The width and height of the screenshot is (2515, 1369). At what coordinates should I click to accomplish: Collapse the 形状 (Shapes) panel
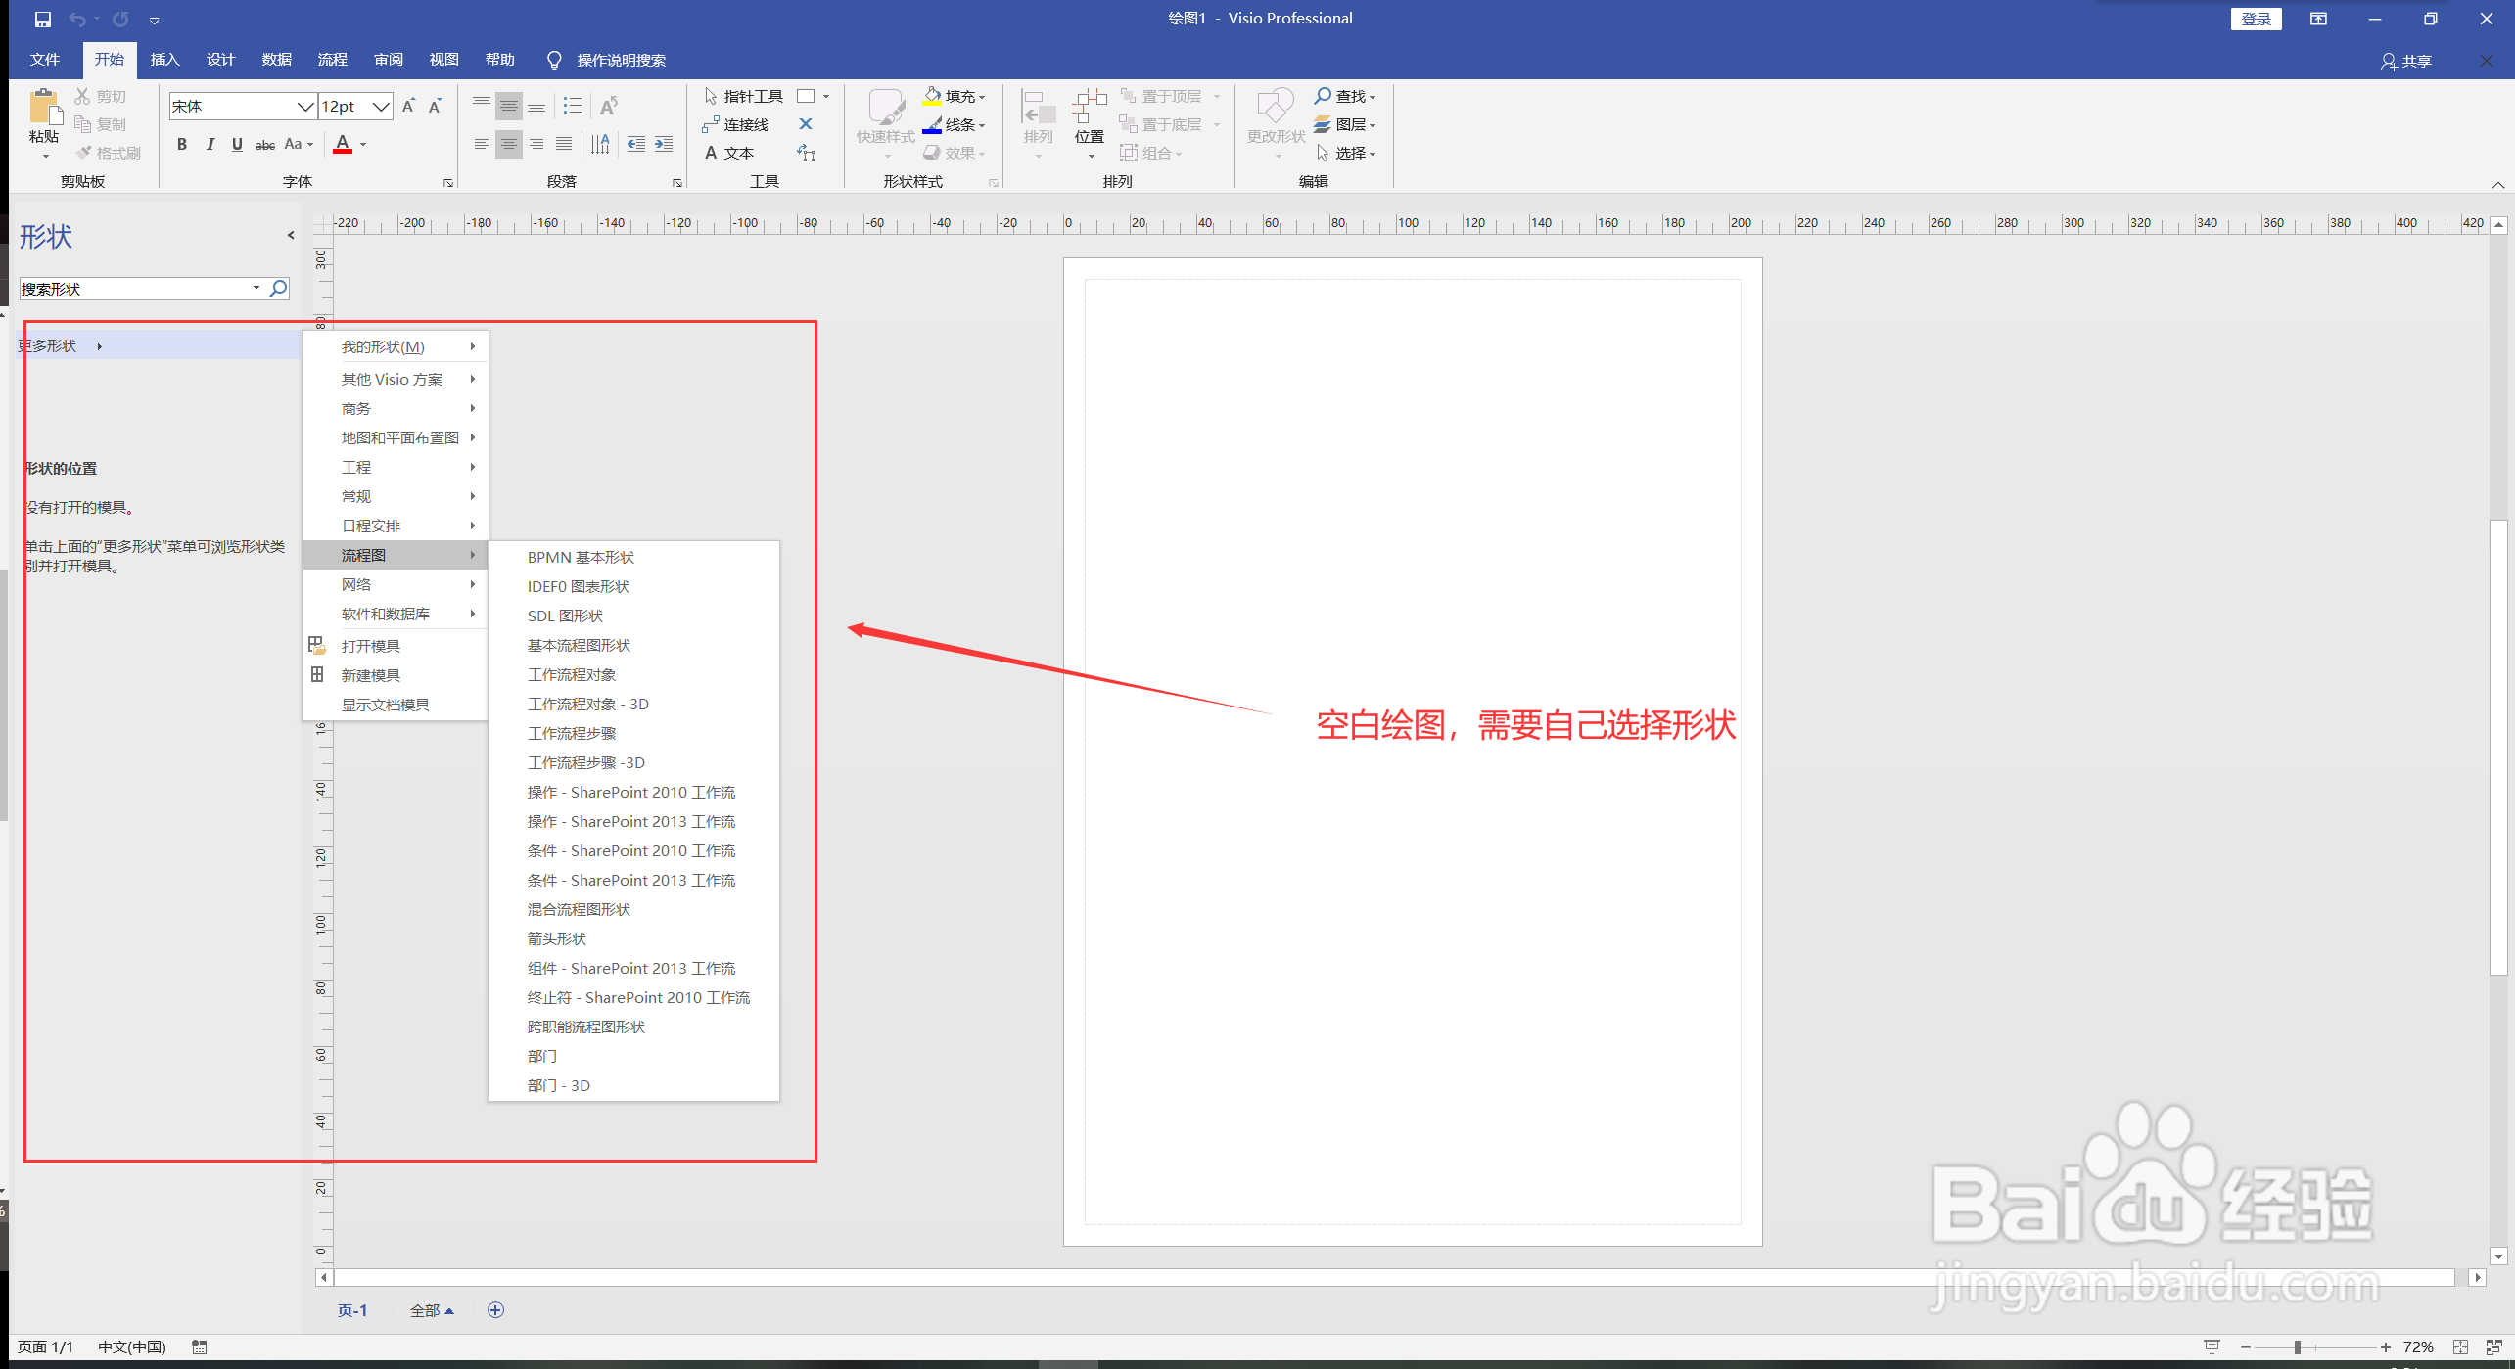point(291,235)
